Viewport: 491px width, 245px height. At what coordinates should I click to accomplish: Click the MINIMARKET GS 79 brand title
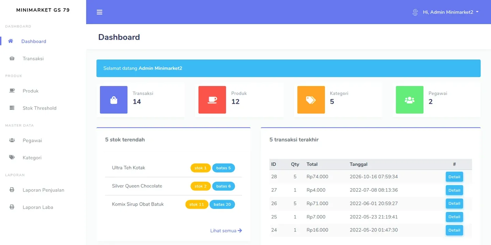pos(43,10)
